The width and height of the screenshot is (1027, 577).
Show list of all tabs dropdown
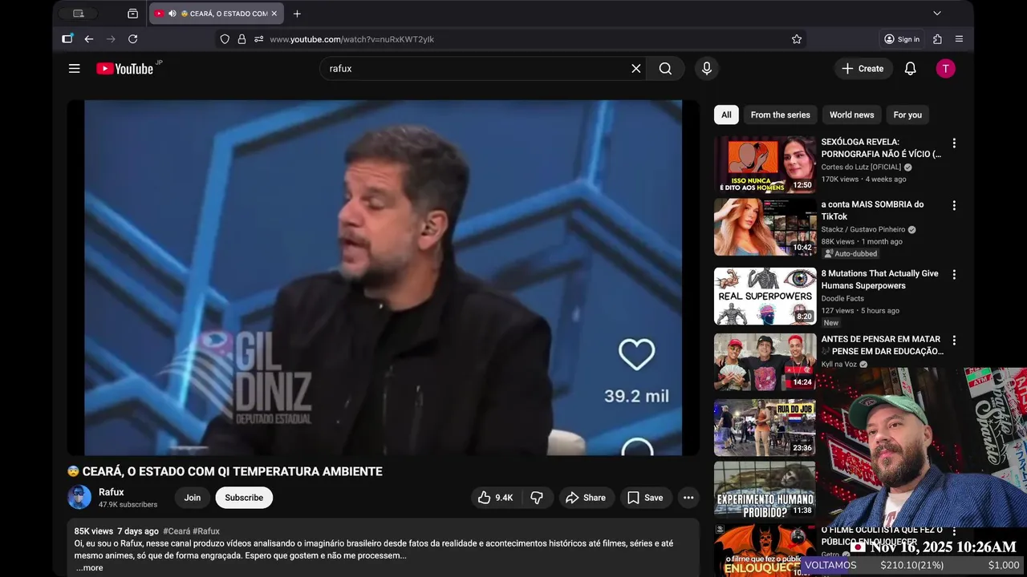pyautogui.click(x=936, y=14)
